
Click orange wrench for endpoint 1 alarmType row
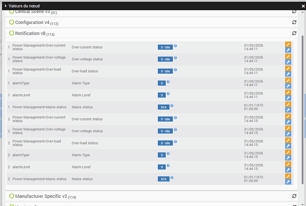288,80
